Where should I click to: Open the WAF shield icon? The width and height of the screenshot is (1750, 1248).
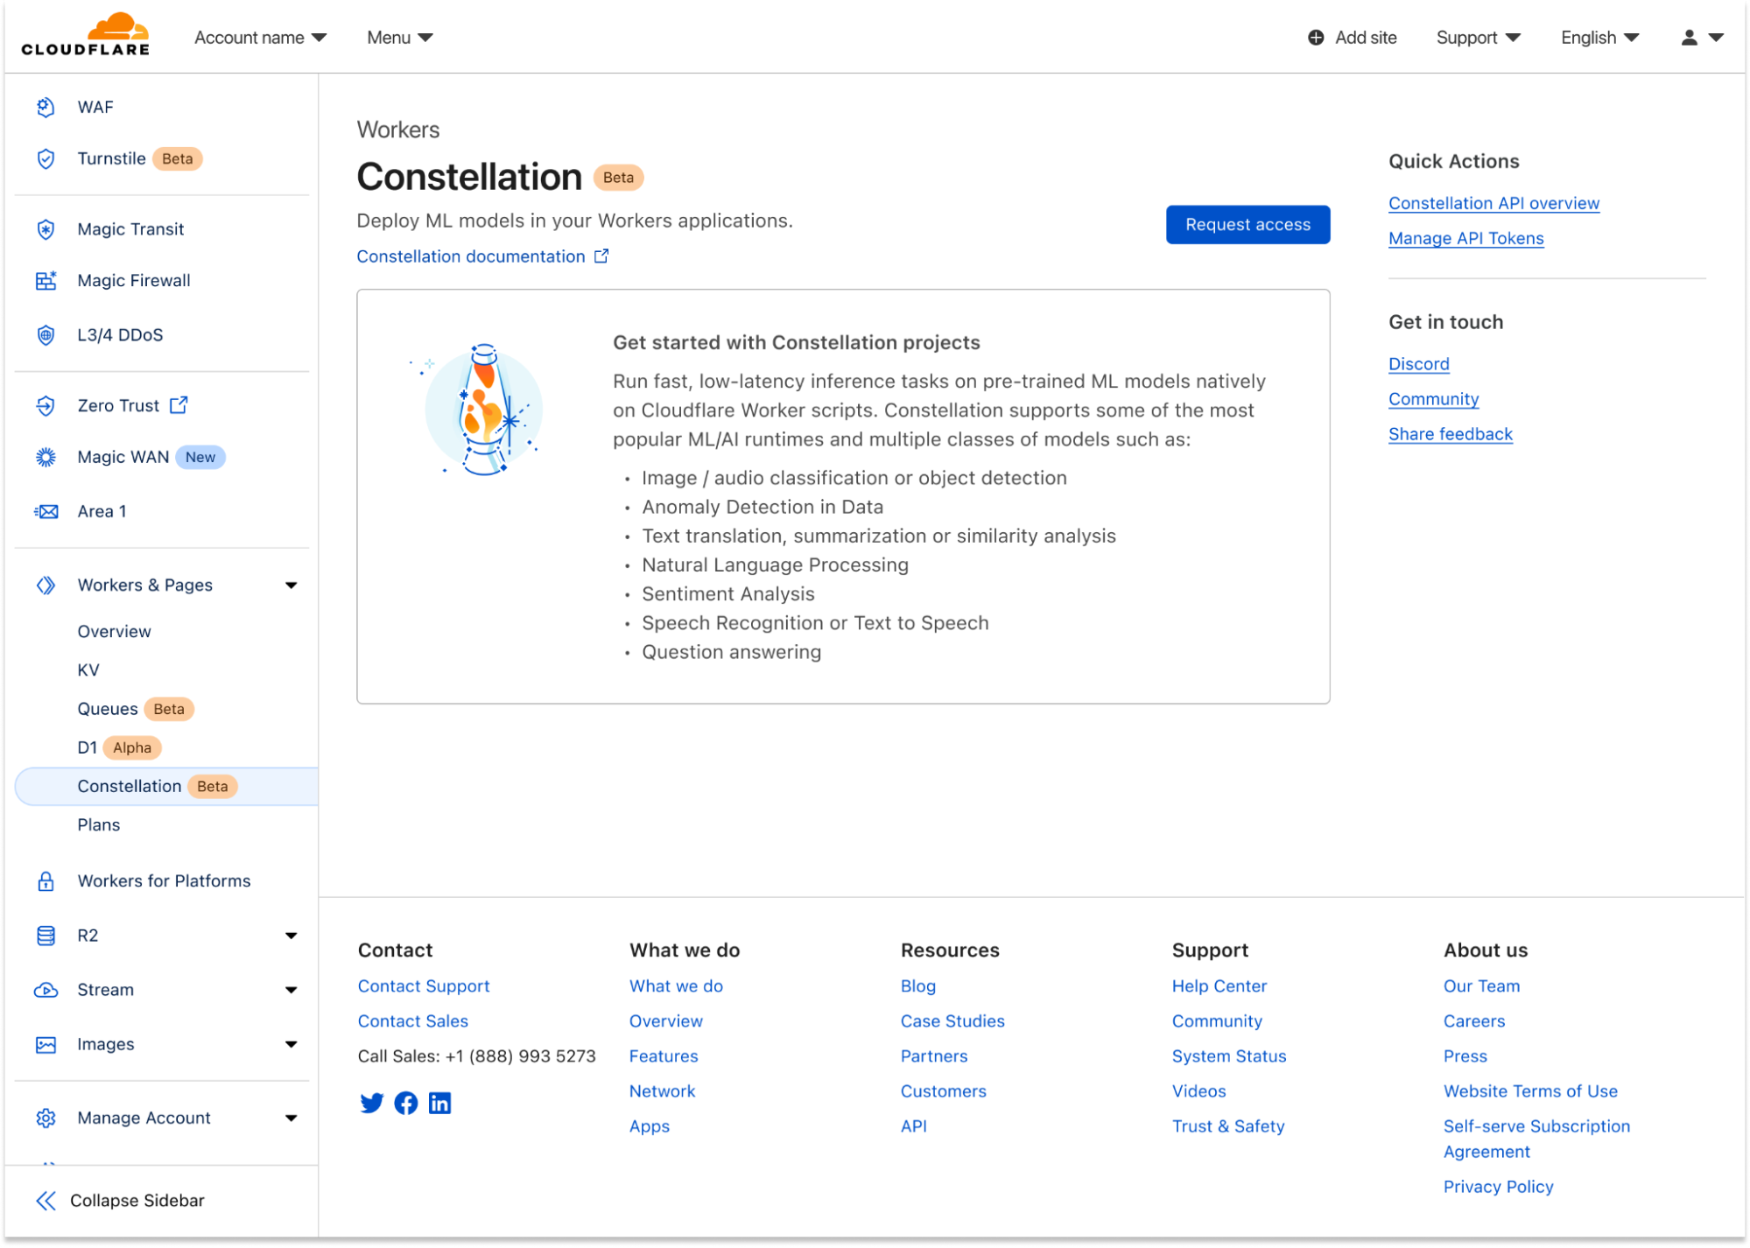[46, 107]
